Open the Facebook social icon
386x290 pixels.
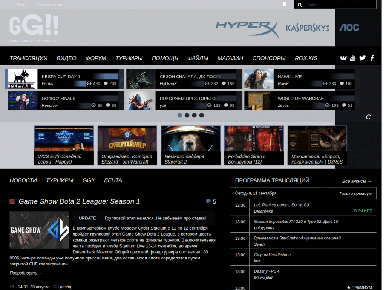372,58
